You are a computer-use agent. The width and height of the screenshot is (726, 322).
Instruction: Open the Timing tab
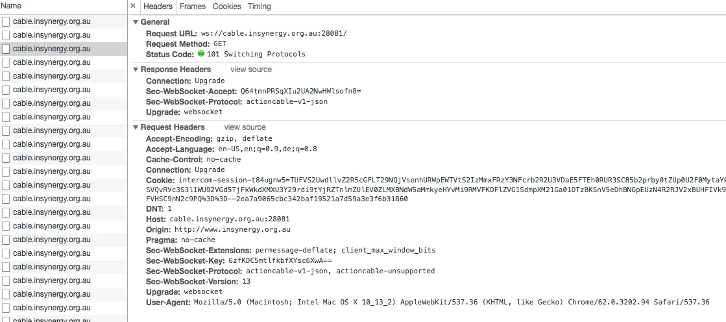[x=259, y=6]
